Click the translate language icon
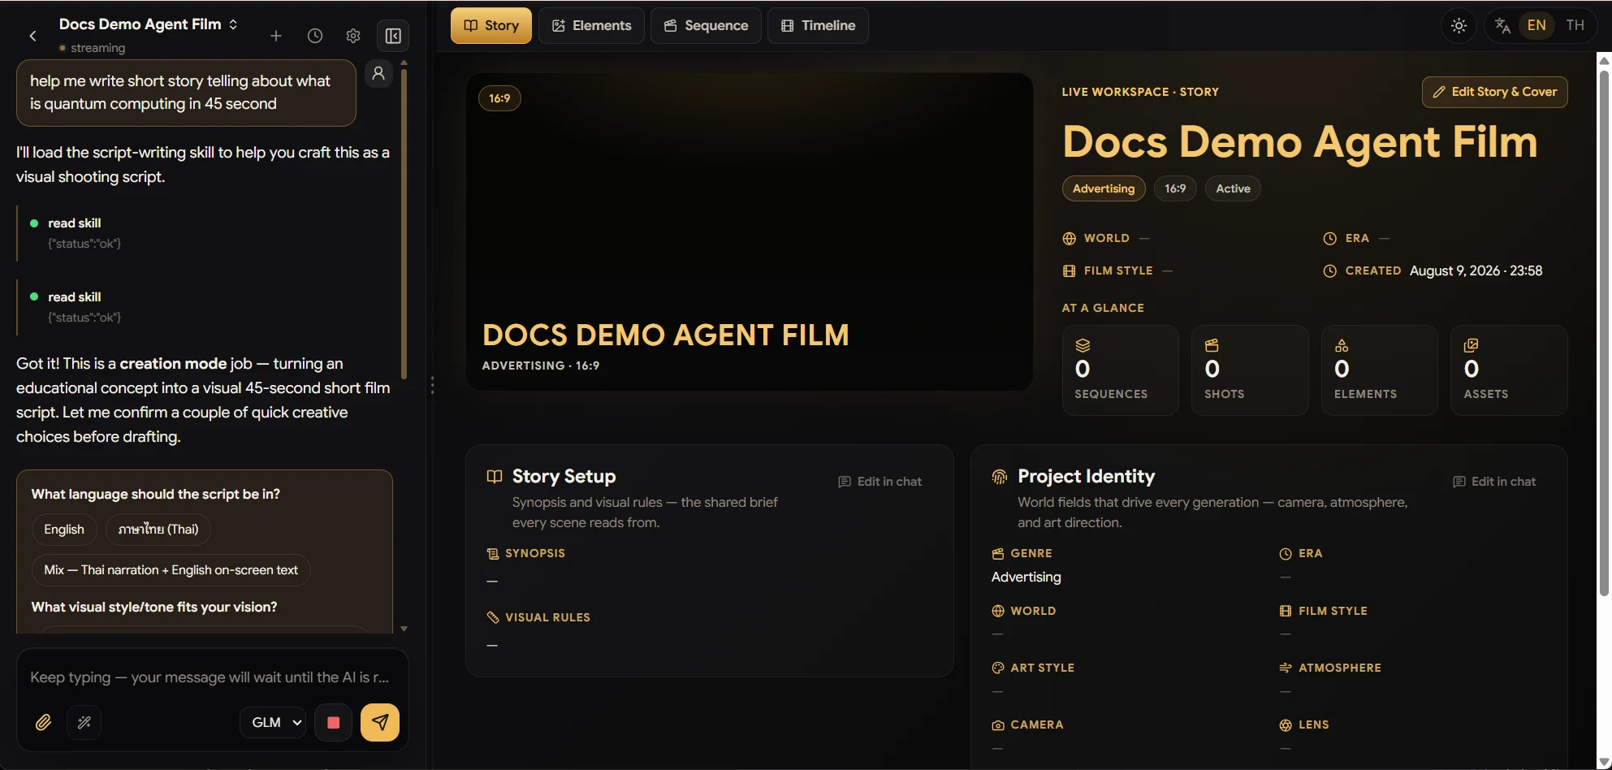Viewport: 1612px width, 770px height. [1502, 26]
